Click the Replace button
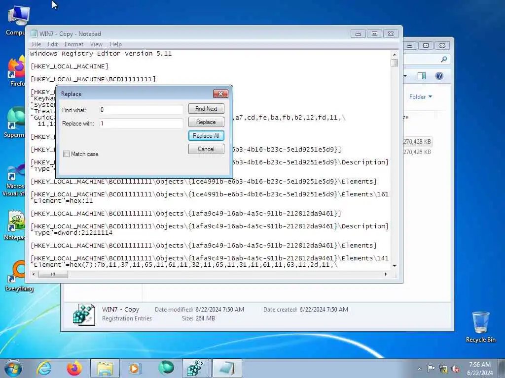 pos(206,122)
